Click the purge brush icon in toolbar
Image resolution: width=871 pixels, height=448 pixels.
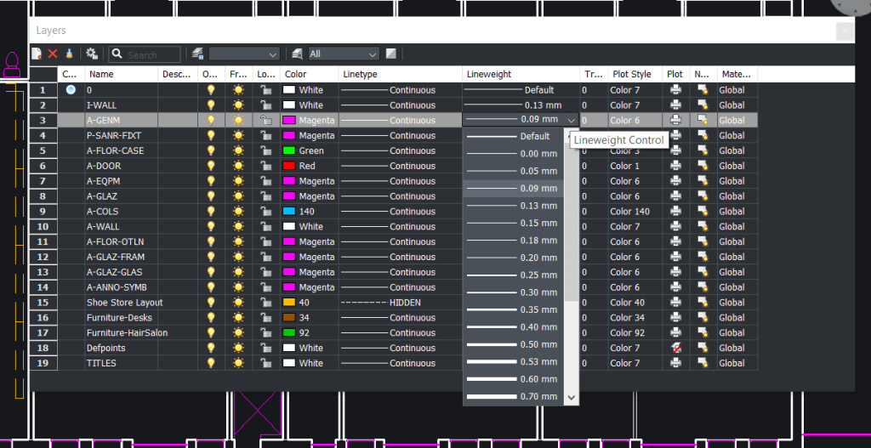pos(69,54)
